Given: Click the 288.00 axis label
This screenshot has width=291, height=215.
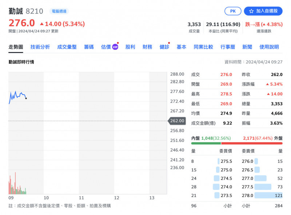Looking at the screenshot, I should pyautogui.click(x=177, y=74).
